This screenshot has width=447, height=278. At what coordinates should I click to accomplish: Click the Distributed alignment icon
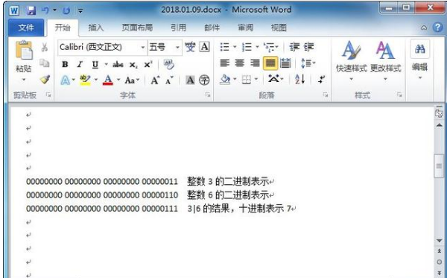click(x=285, y=63)
